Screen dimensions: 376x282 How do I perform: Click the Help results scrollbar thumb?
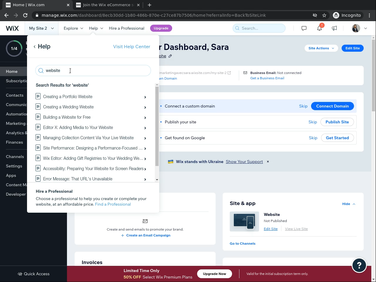click(x=157, y=126)
